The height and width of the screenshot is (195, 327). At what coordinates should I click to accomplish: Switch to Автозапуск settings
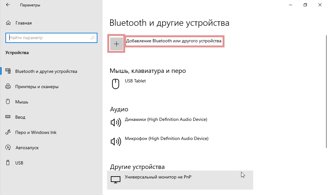27,148
